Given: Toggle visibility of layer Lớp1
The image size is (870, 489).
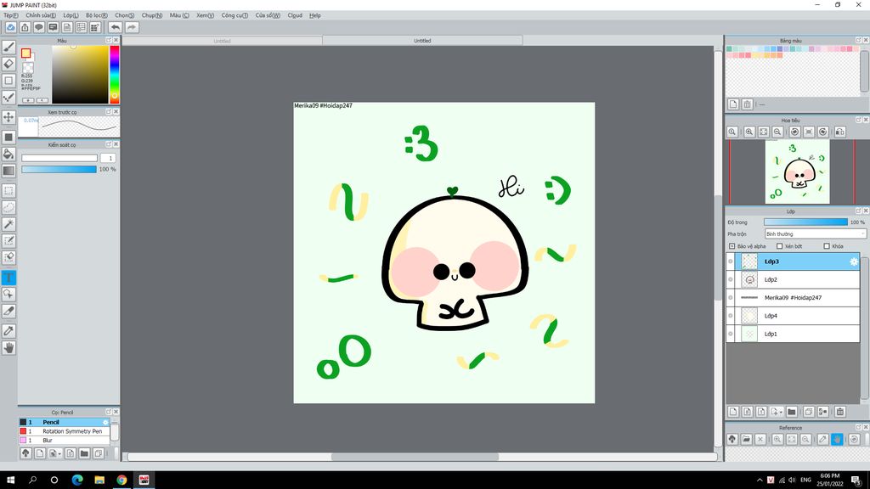Looking at the screenshot, I should click(731, 334).
